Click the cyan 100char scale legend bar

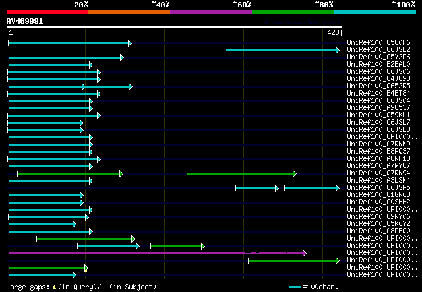pyautogui.click(x=295, y=287)
